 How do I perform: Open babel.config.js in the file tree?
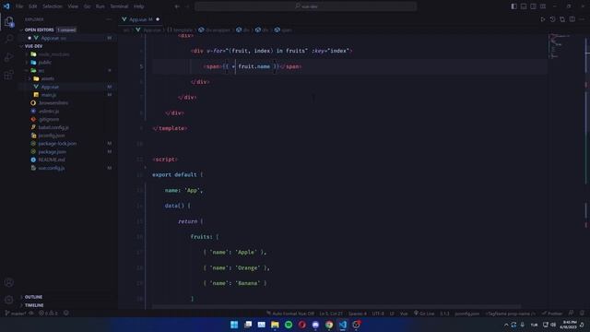point(53,127)
